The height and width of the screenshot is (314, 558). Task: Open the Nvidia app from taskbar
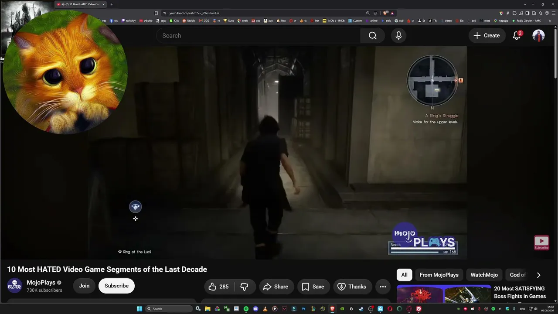click(342, 309)
